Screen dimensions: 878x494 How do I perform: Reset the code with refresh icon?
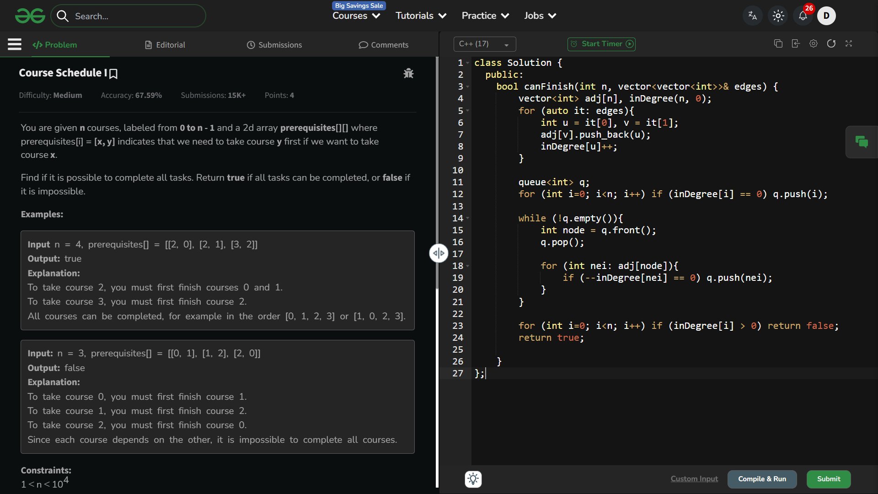[x=831, y=43]
